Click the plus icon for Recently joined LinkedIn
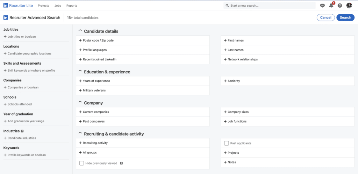The height and width of the screenshot is (174, 358). 80,59
